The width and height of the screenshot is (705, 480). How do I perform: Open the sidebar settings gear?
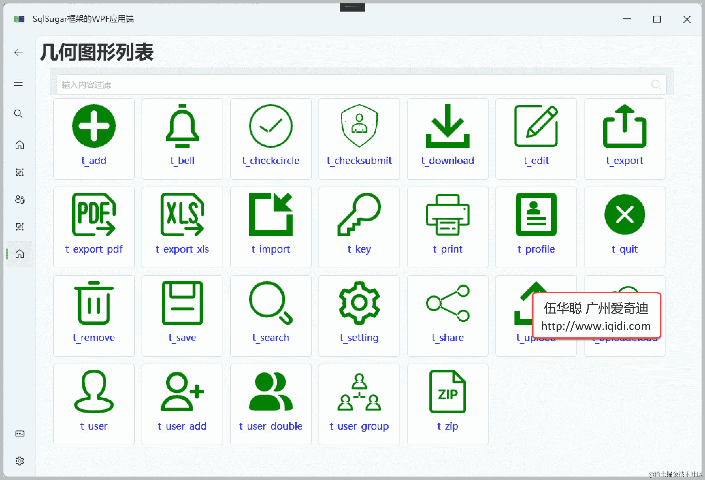click(20, 461)
